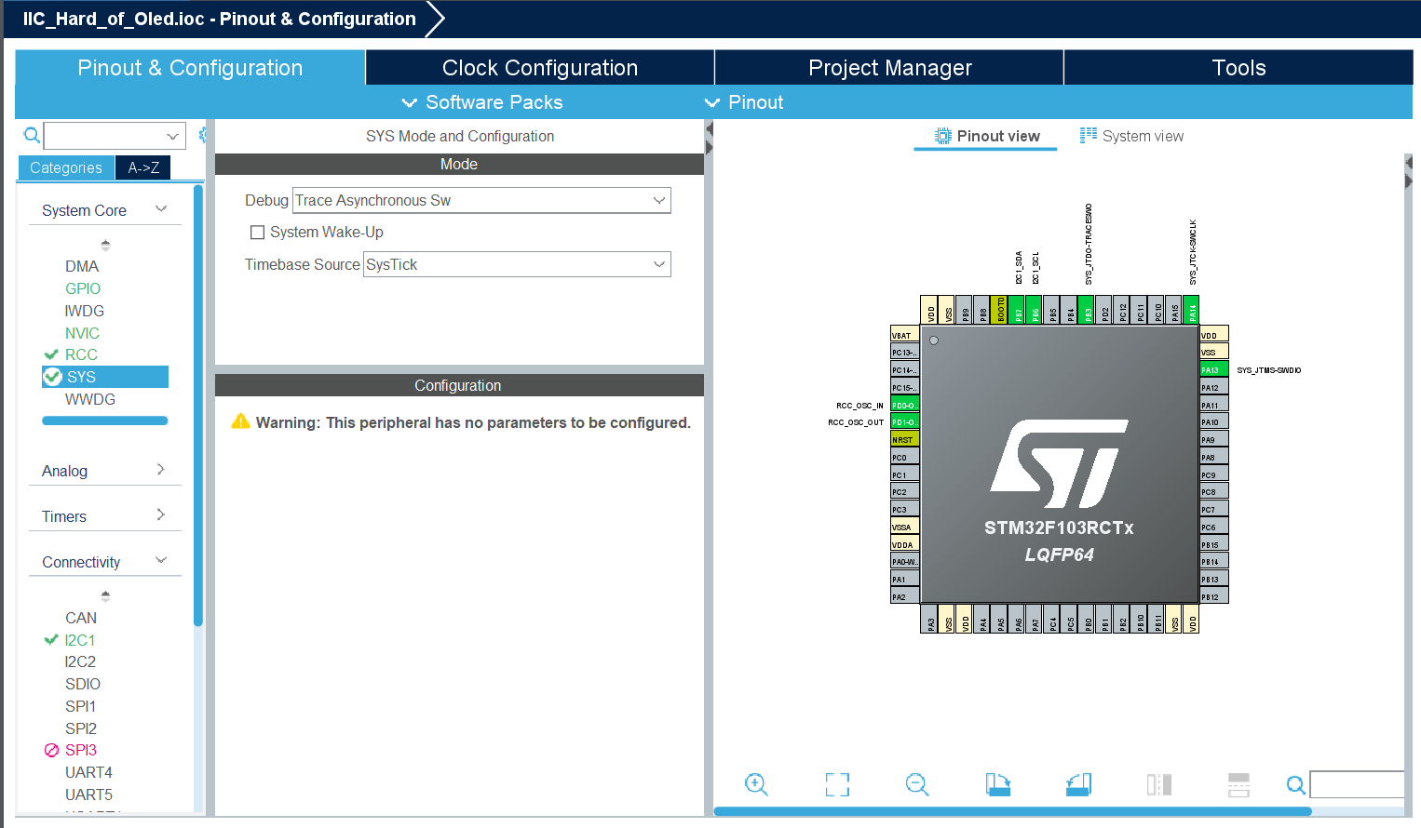Rotate the chip view counter-clockwise

coord(1078,784)
